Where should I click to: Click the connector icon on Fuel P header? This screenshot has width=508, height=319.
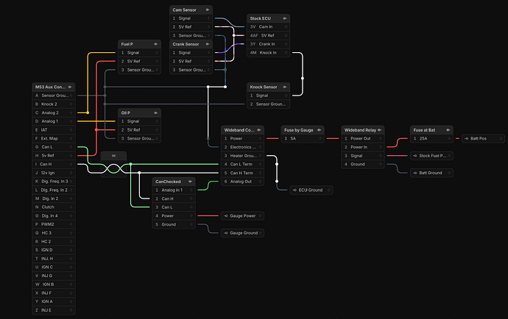tap(156, 44)
